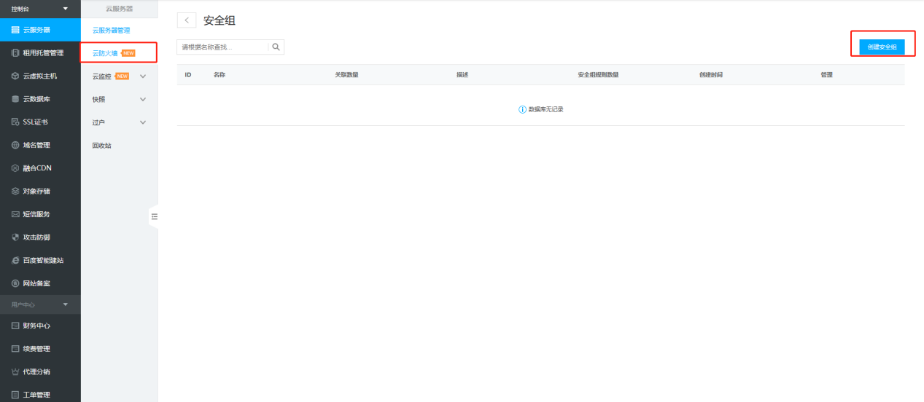The height and width of the screenshot is (402, 924).
Task: Expand the 过户 submenu chevron
Action: (143, 122)
